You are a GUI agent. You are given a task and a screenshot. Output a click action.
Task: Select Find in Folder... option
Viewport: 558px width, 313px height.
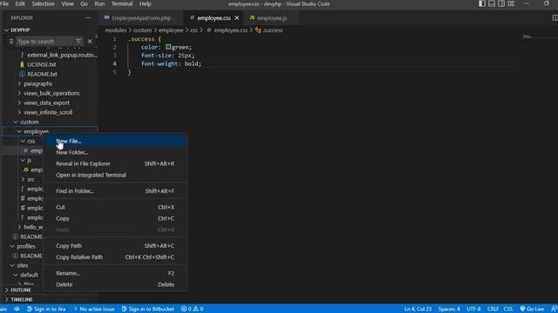(x=115, y=191)
